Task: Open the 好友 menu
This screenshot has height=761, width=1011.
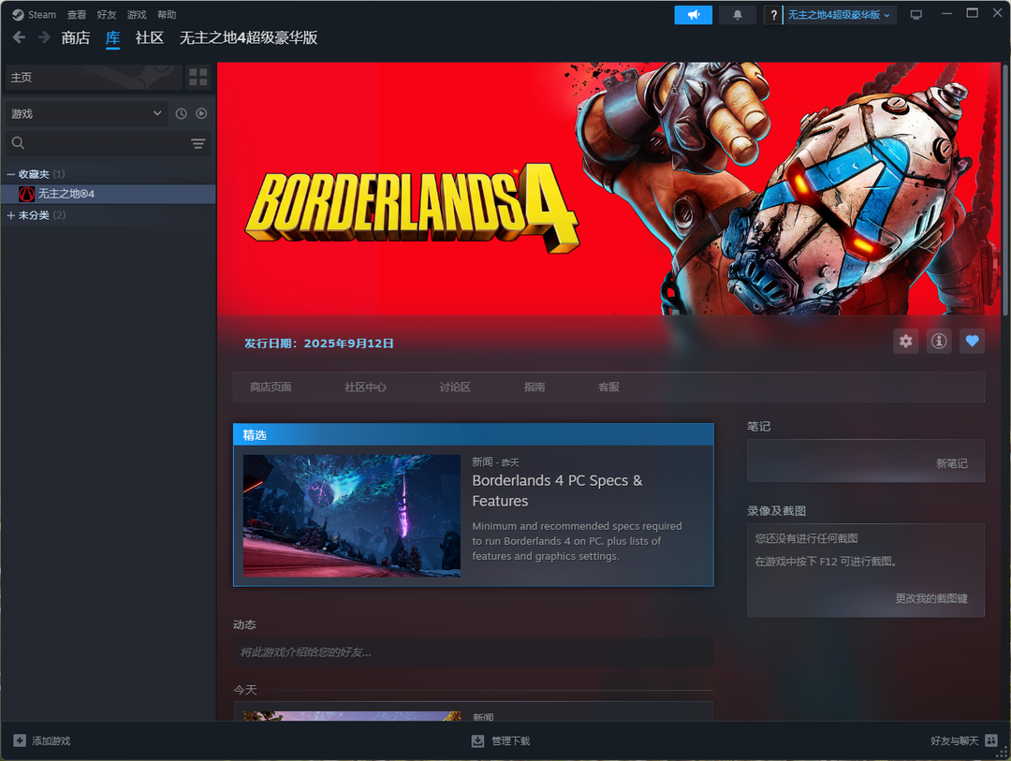Action: (107, 15)
